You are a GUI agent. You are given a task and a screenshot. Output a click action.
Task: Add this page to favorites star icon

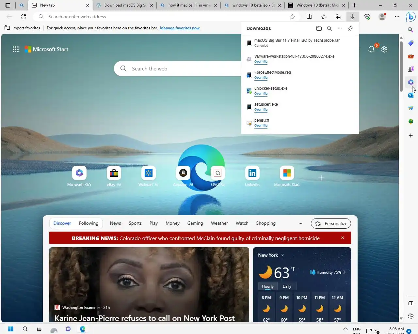point(292,17)
